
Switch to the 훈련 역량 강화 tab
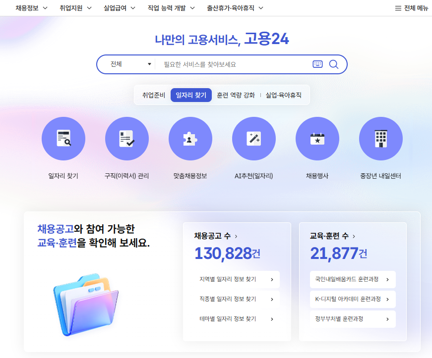[x=236, y=95]
